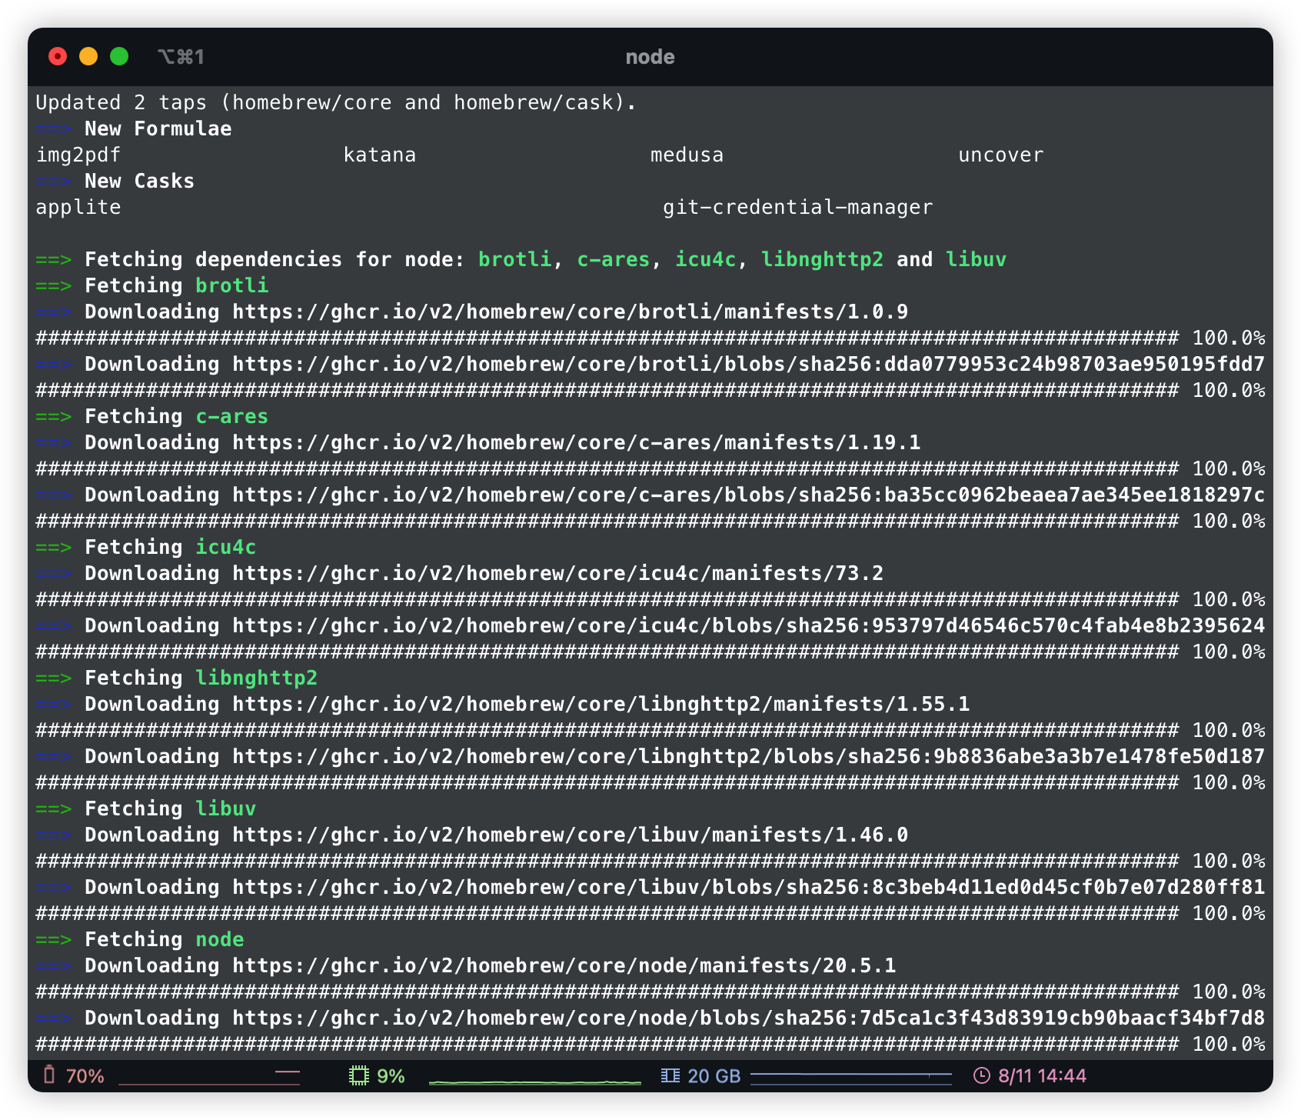Click 'libnghttp2' in dependencies list line
This screenshot has width=1301, height=1120.
click(822, 260)
